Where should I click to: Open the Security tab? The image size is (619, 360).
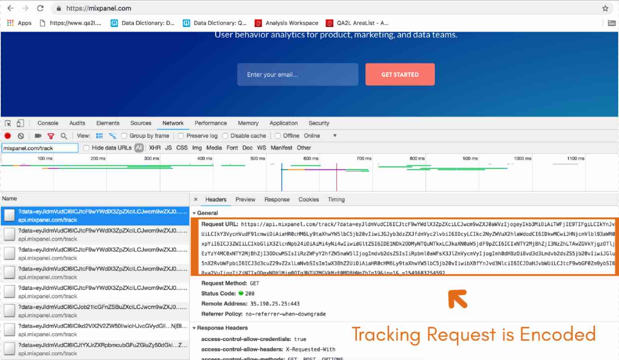(x=319, y=123)
